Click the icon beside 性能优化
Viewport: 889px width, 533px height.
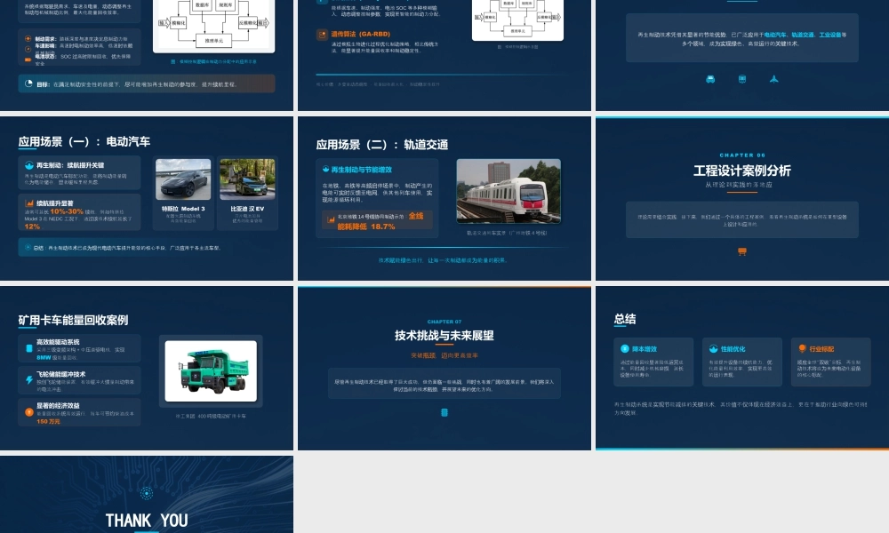pyautogui.click(x=713, y=349)
